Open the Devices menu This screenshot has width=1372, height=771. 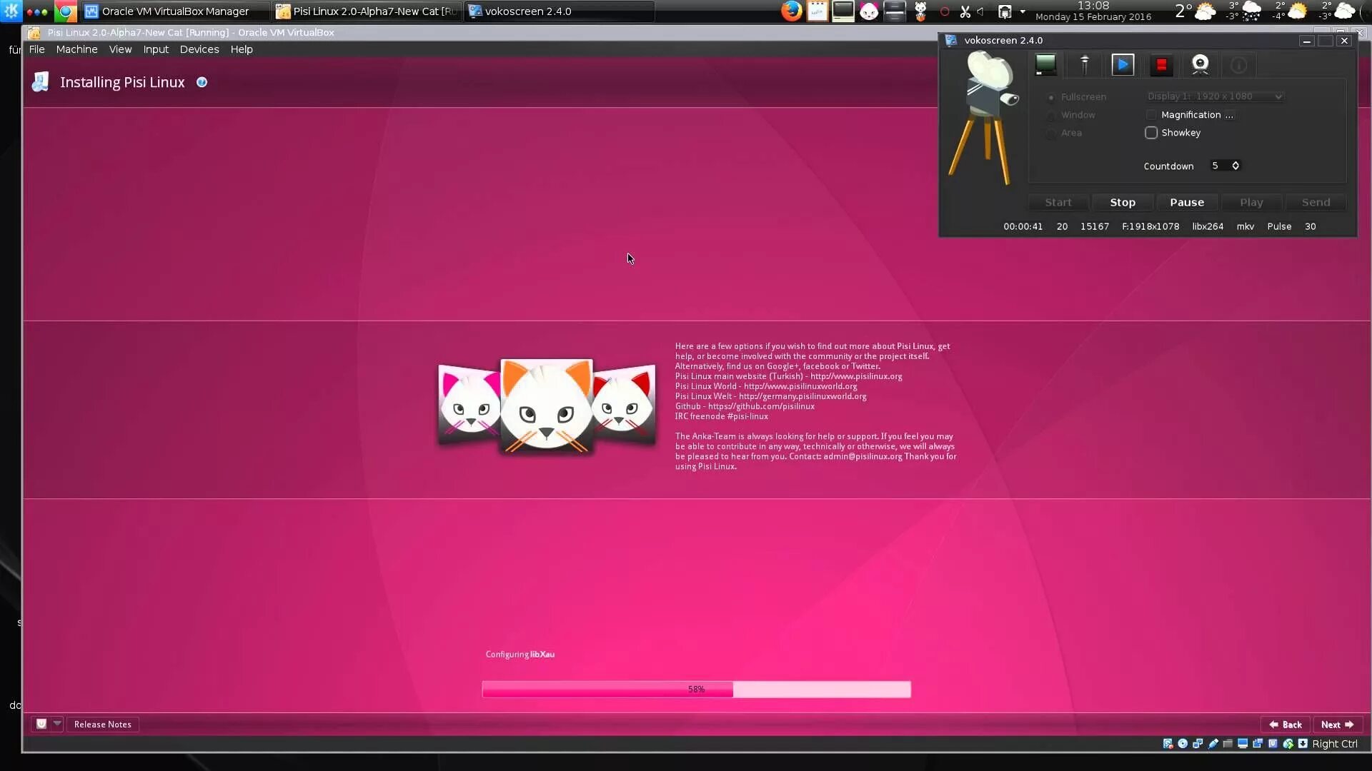(x=199, y=49)
